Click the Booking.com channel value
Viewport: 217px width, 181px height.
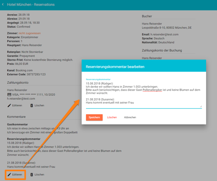(24, 70)
